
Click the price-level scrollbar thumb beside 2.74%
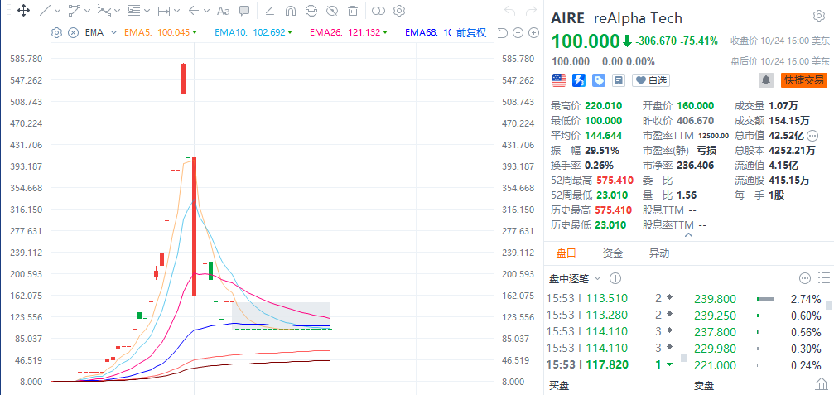pos(829,306)
